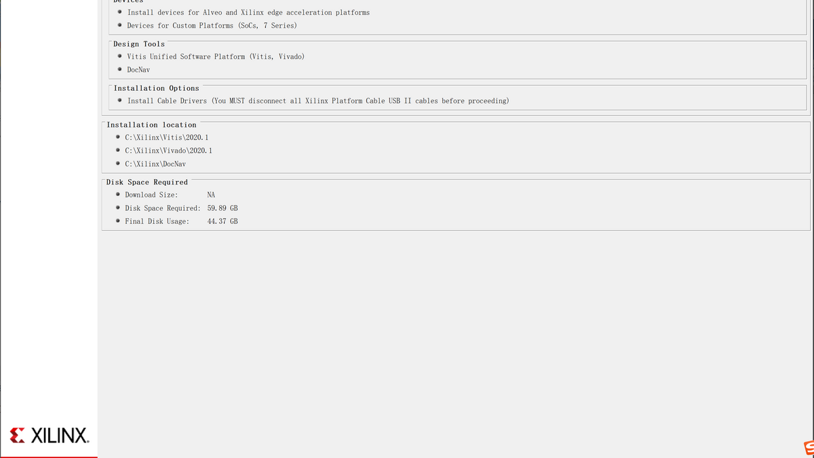The image size is (814, 458).
Task: Select the Devices for Custom Platforms entry
Action: click(212, 26)
